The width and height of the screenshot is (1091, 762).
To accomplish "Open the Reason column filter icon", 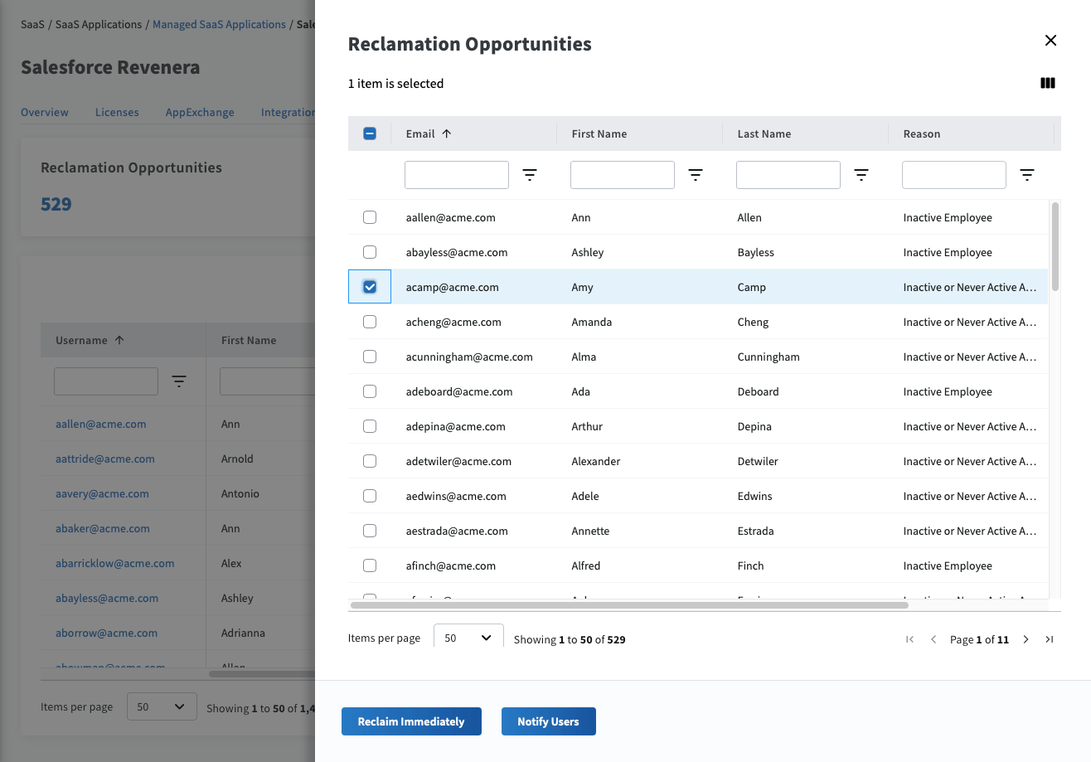I will 1027,175.
